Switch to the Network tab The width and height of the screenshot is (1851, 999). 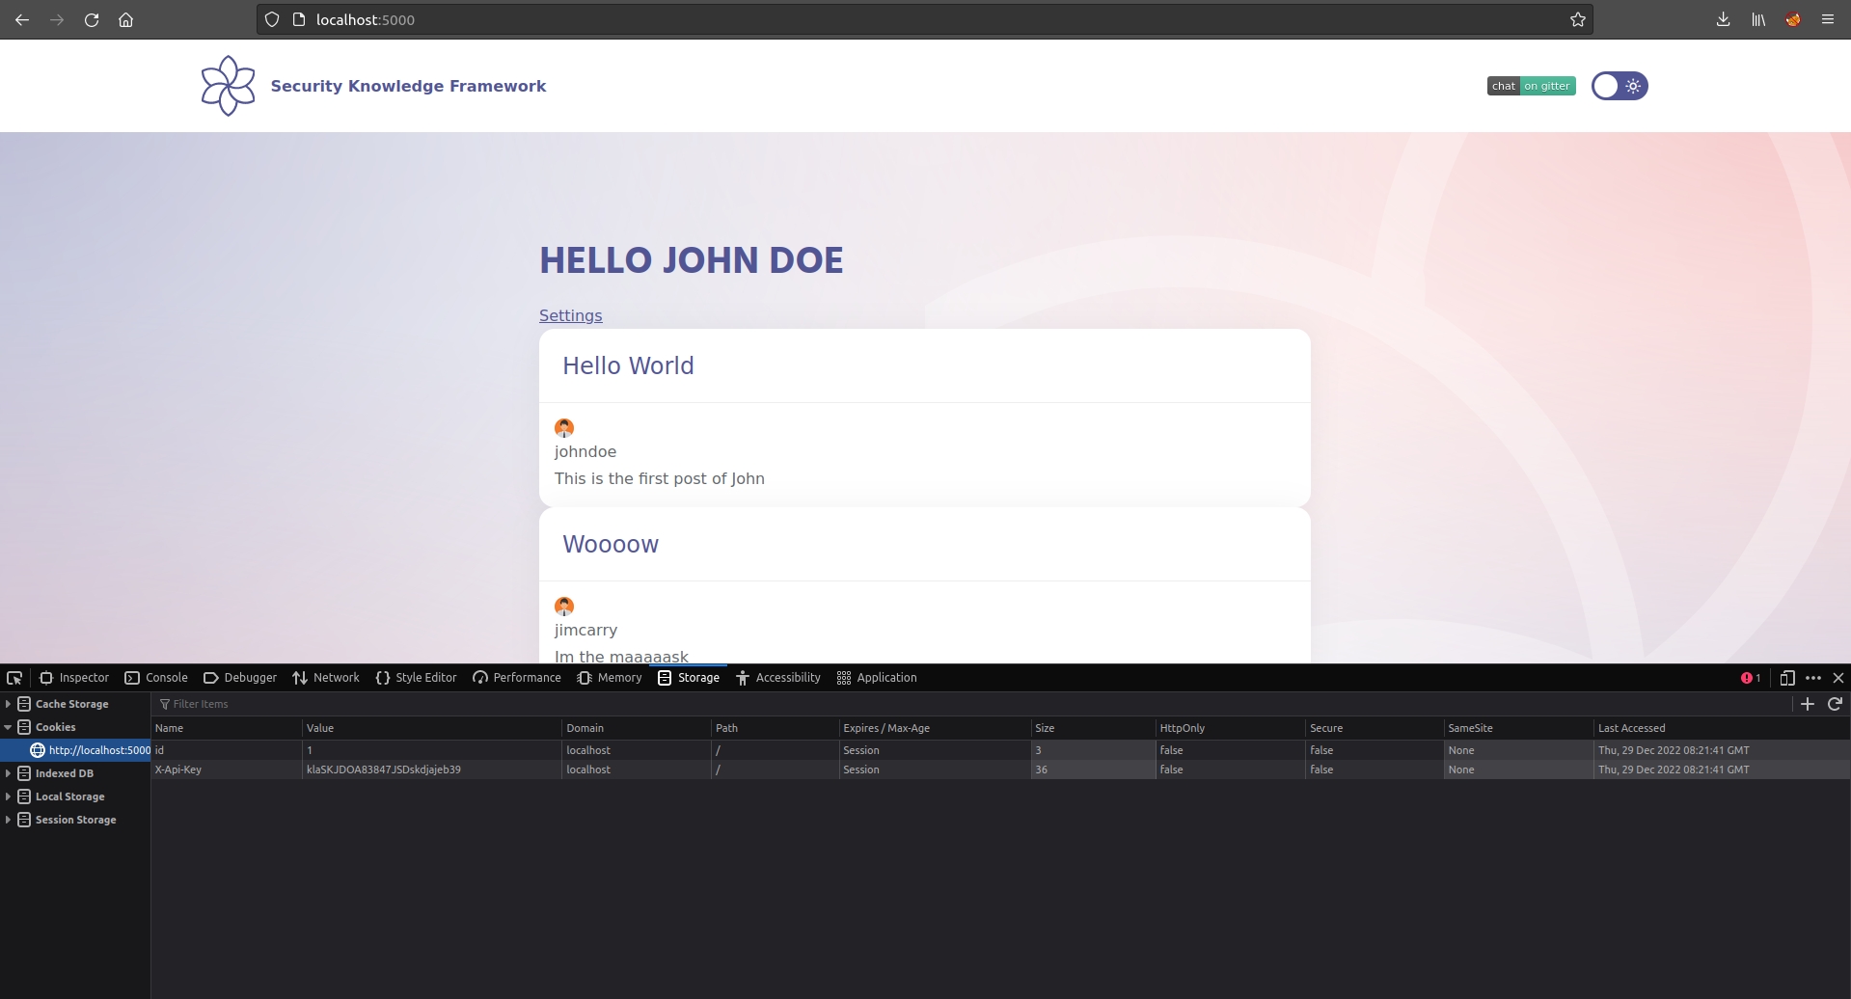click(326, 678)
